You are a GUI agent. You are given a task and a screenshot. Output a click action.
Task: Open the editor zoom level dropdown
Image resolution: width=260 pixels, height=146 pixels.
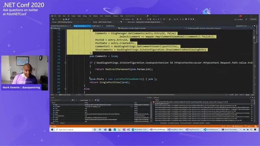click(x=53, y=95)
